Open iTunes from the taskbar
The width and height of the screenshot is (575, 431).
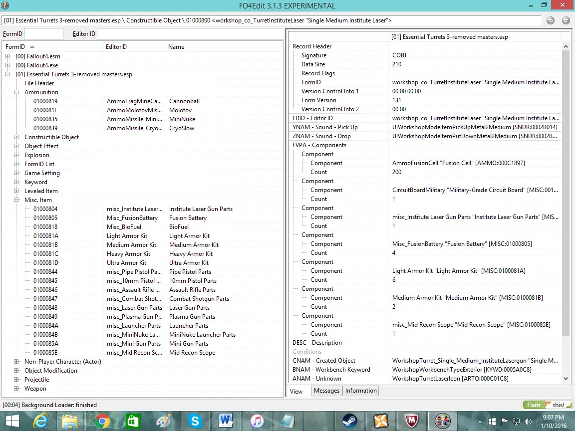[257, 421]
